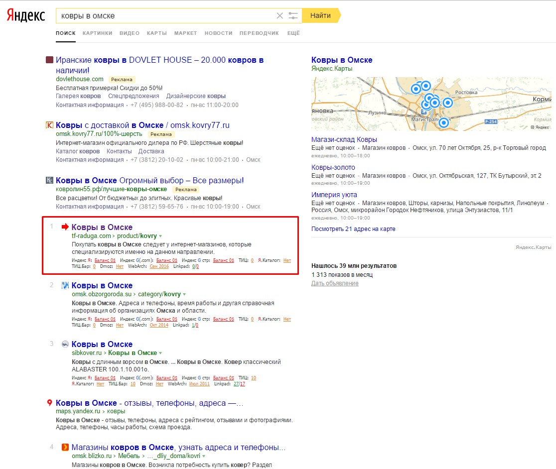Open the Иранские ковры в DOVLET HOUSE ad
This screenshot has width=556, height=469.
click(x=159, y=65)
